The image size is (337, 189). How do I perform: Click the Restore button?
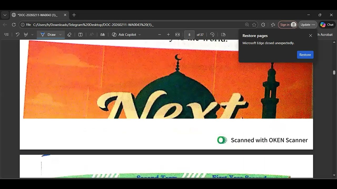click(x=305, y=55)
